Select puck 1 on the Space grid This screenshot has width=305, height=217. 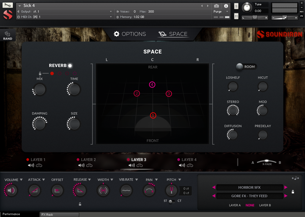point(153,115)
